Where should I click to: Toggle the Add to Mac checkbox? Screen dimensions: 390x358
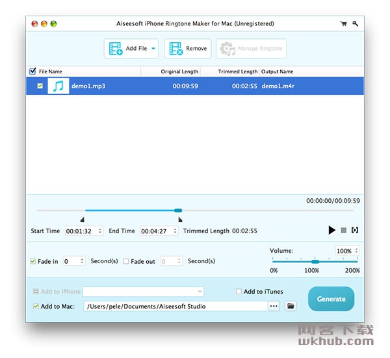click(x=36, y=306)
